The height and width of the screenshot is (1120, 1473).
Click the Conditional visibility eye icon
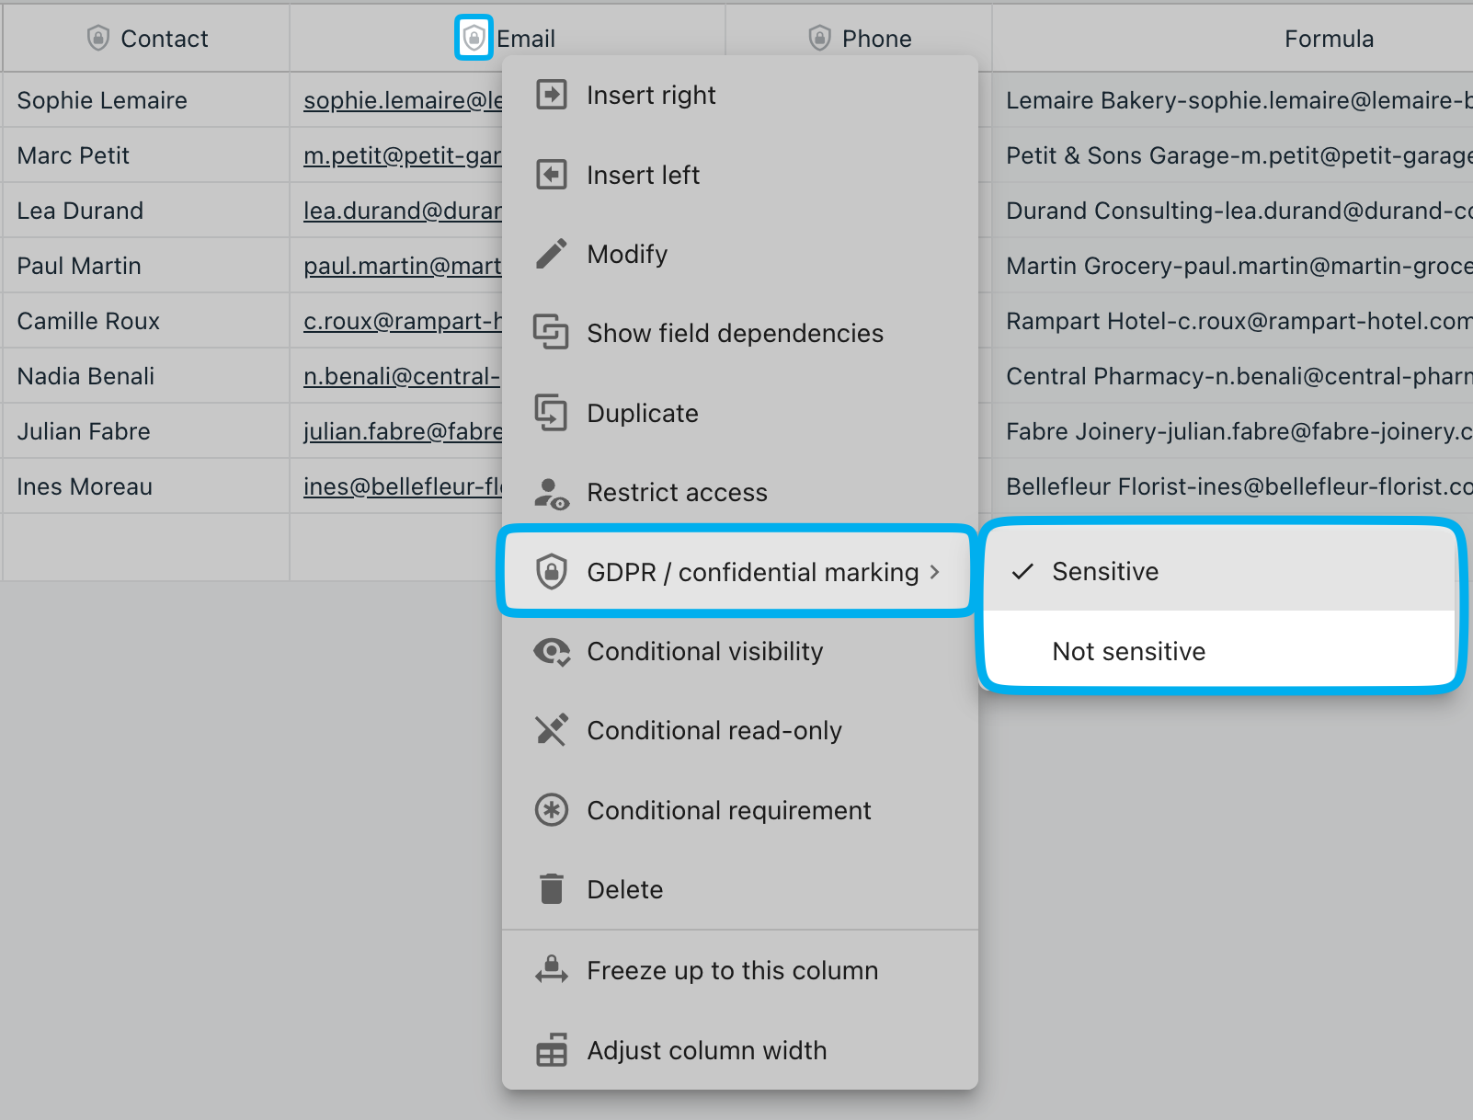coord(552,651)
